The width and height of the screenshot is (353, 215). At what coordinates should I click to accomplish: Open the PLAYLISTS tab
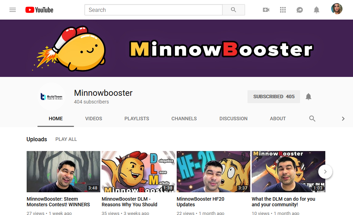(x=137, y=119)
